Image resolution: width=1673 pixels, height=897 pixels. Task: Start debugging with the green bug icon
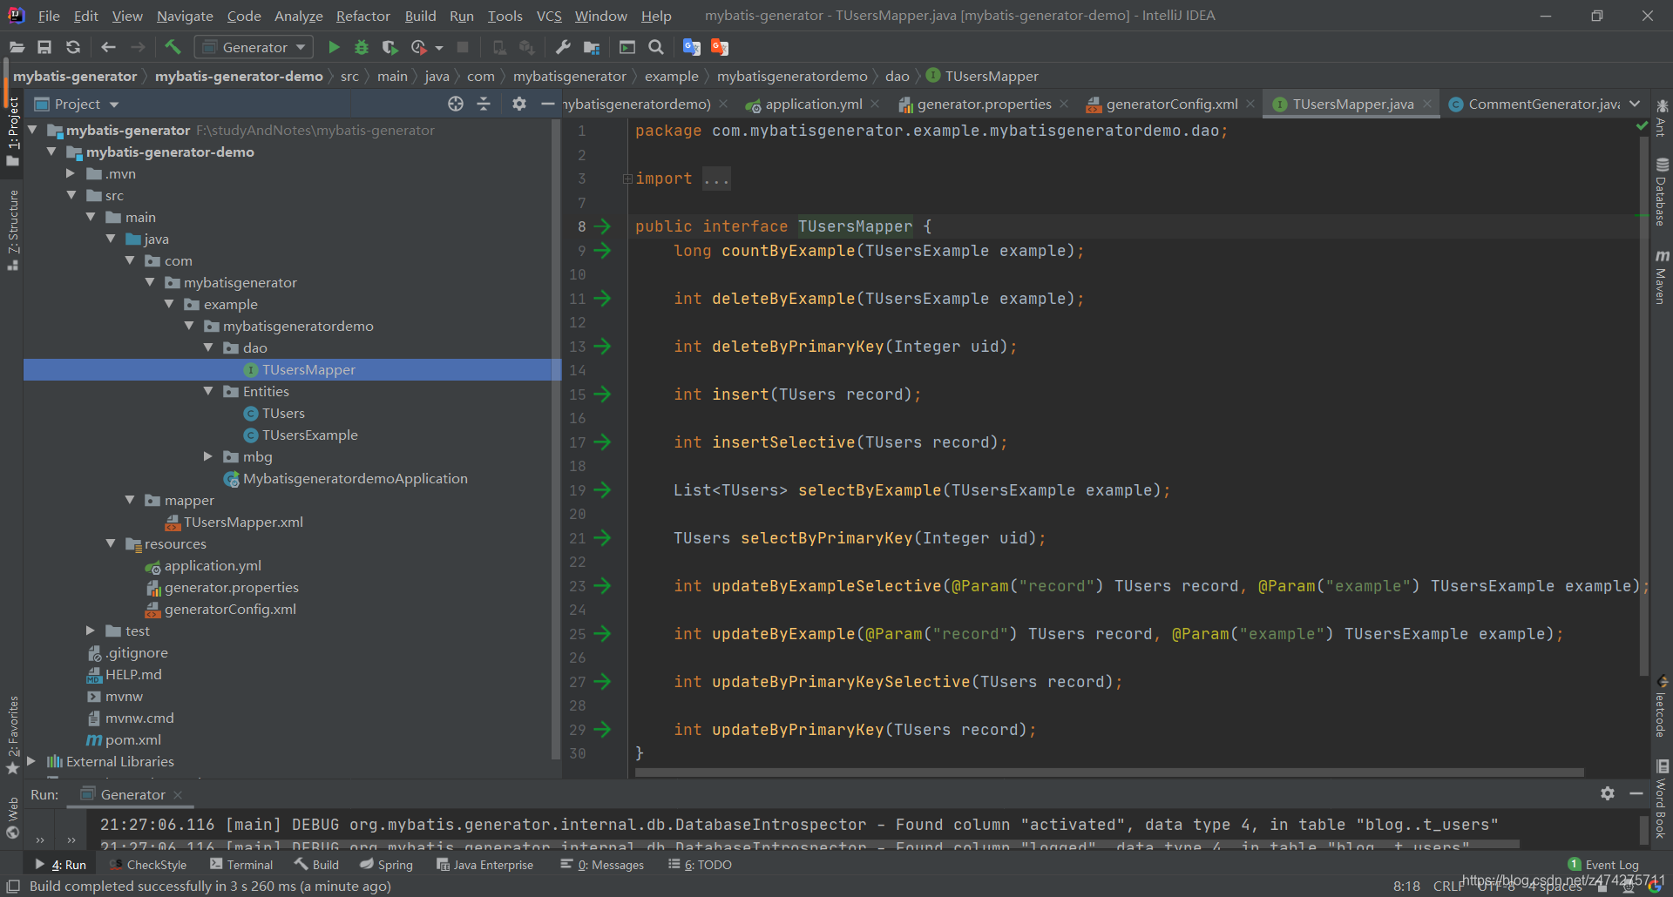(362, 47)
